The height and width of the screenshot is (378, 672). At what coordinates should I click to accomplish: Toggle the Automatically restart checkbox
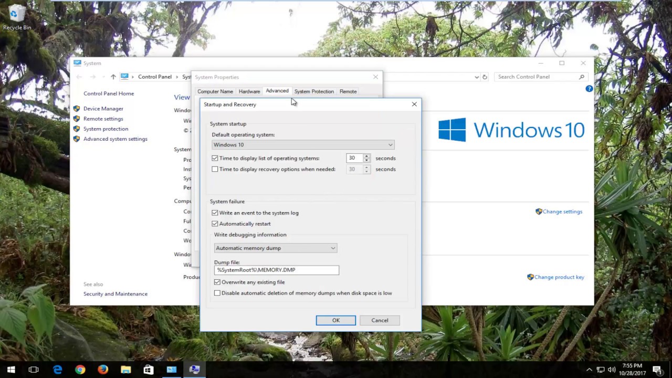click(x=215, y=224)
